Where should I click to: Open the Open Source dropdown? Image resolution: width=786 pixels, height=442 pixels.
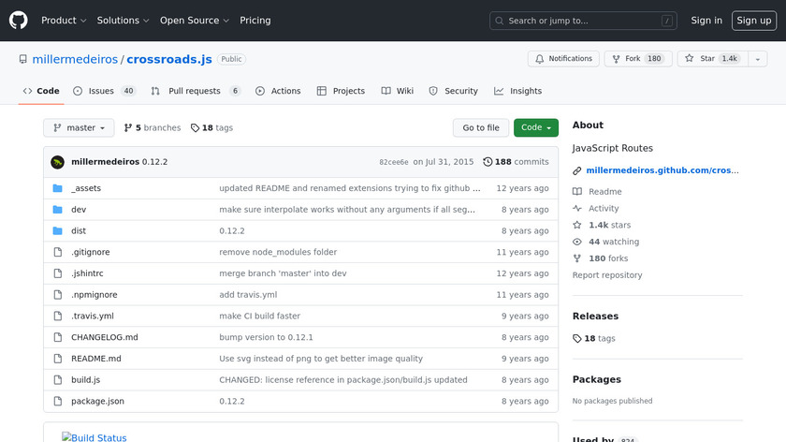click(x=195, y=21)
